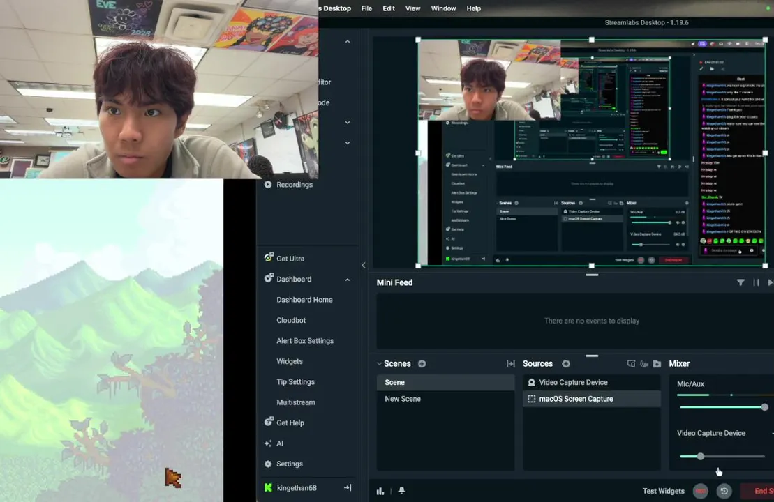774x502 pixels.
Task: Open the Help menu
Action: [473, 8]
